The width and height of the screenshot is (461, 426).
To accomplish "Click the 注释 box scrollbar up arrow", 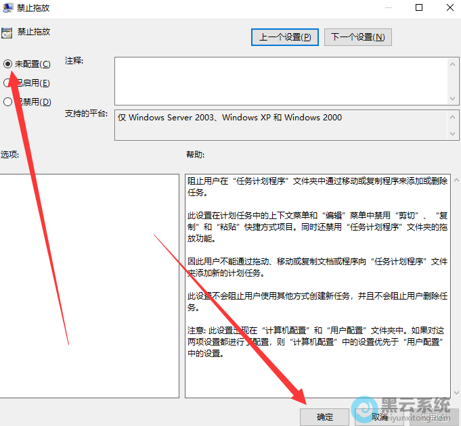I will tap(454, 63).
